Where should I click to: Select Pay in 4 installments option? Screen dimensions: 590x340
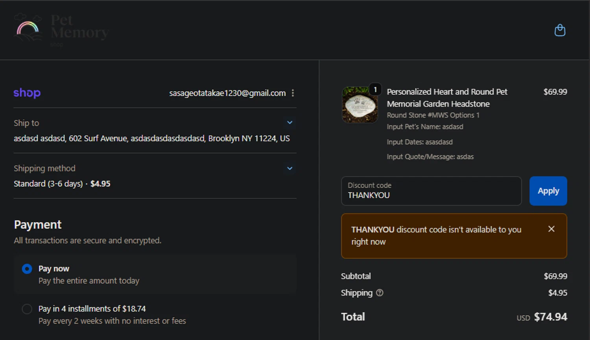point(27,309)
